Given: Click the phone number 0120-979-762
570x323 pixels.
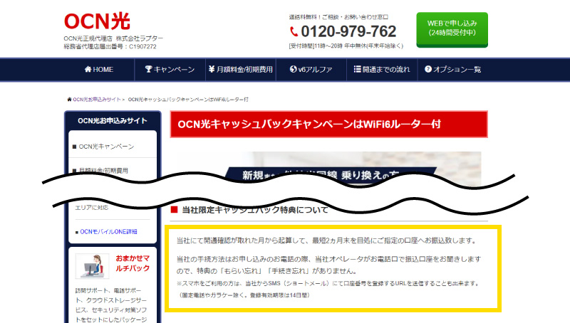Looking at the screenshot, I should click(348, 31).
